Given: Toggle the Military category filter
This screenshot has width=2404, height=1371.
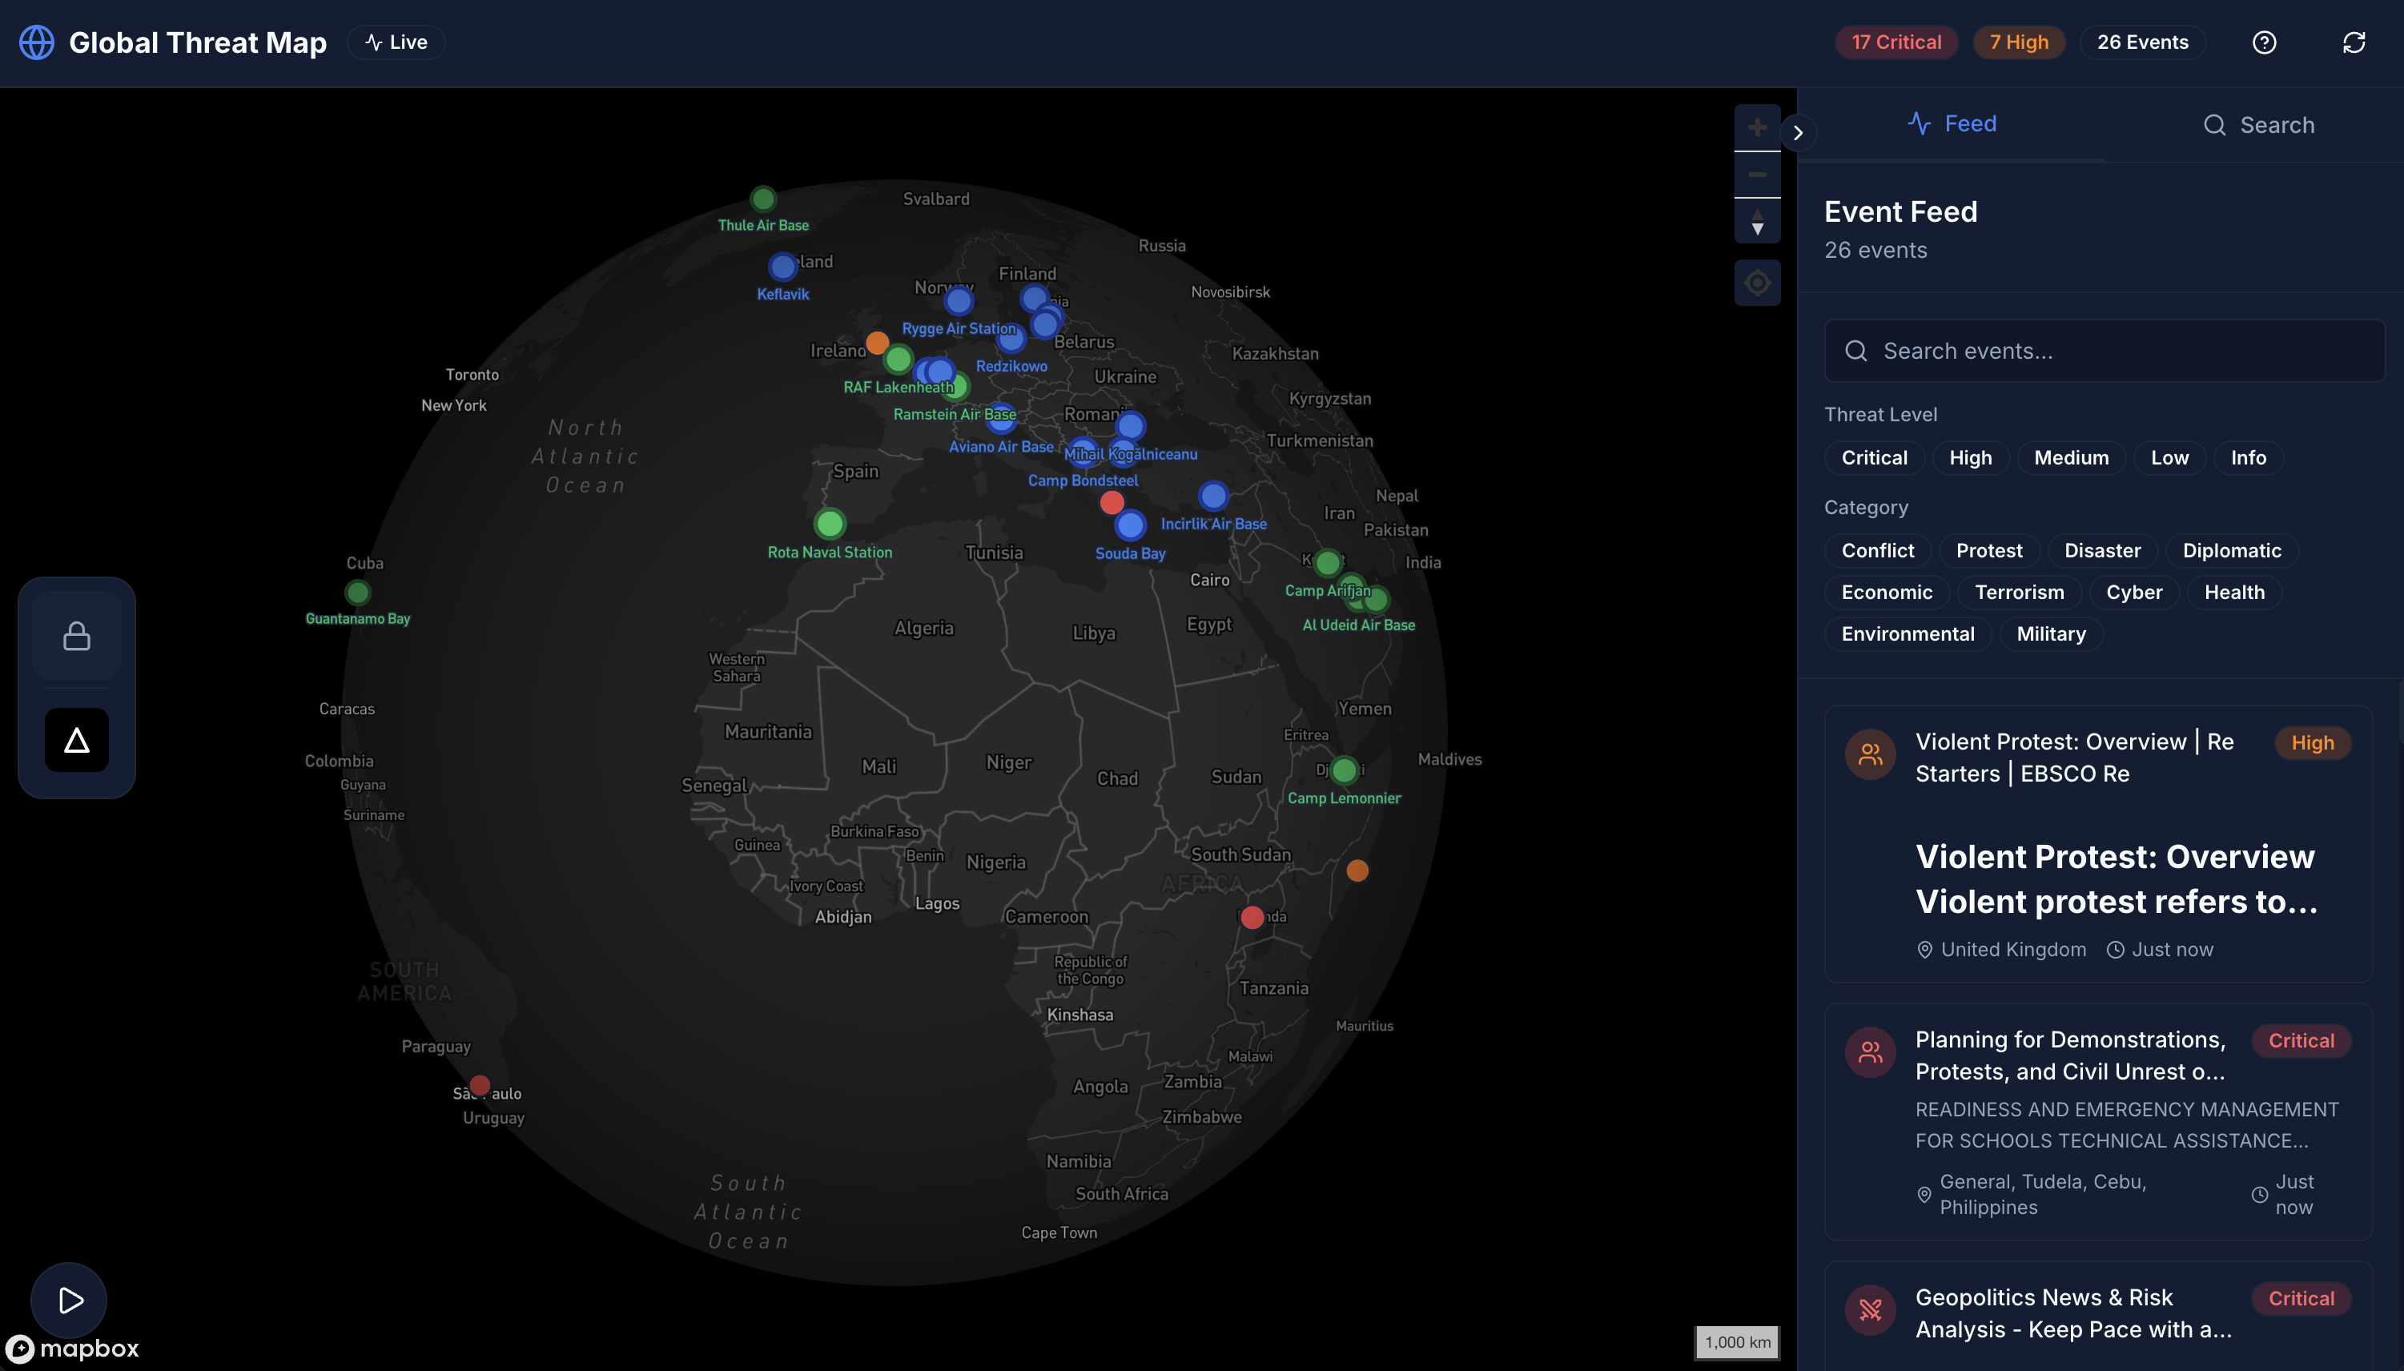Looking at the screenshot, I should point(2051,633).
